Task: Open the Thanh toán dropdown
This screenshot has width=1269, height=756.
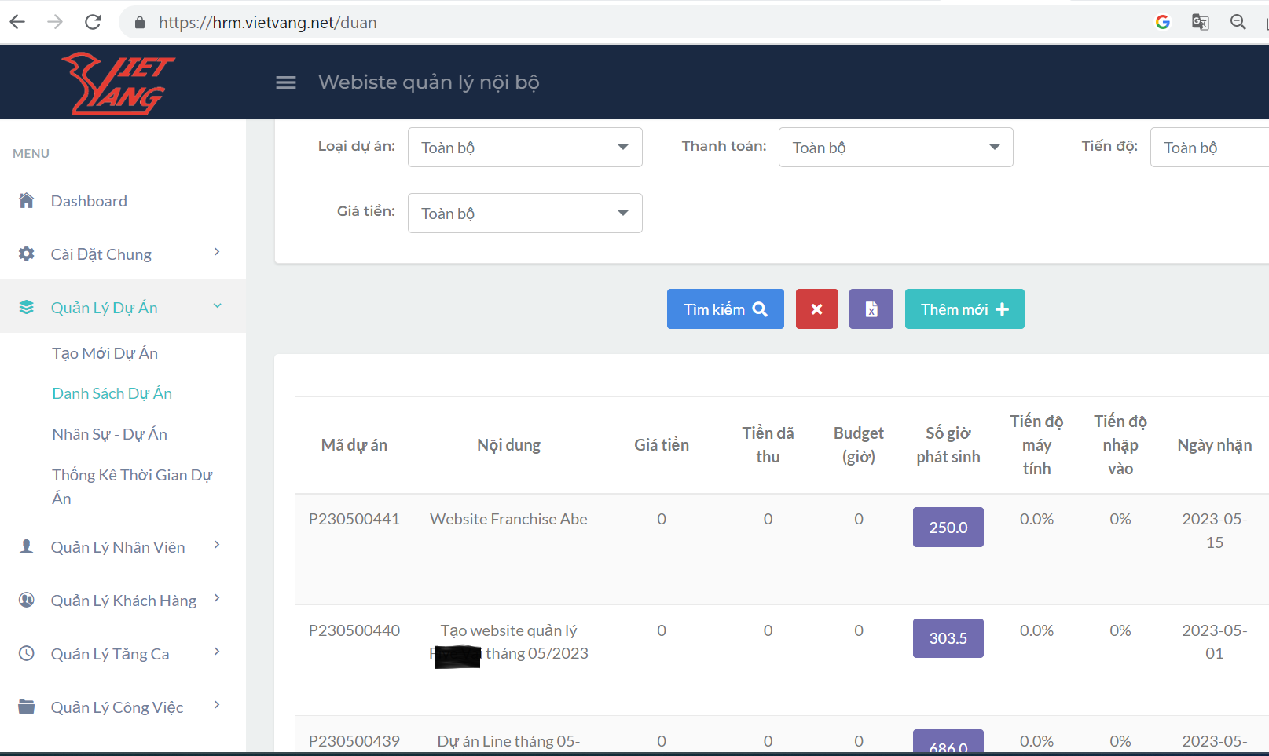Action: [895, 148]
